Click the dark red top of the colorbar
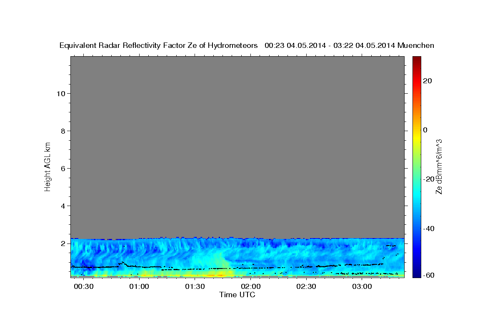 [416, 60]
